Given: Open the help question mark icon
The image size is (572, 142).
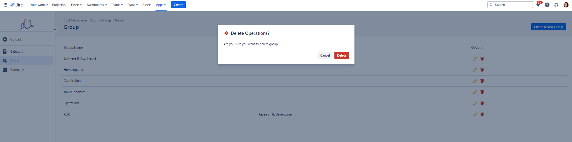Looking at the screenshot, I should (547, 5).
